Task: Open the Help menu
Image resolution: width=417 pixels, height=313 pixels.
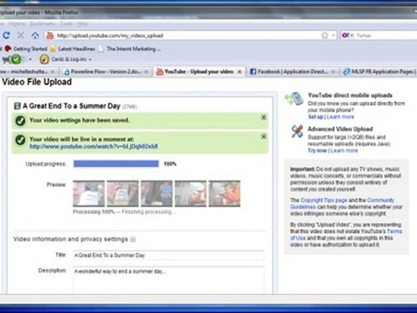Action: [x=83, y=24]
